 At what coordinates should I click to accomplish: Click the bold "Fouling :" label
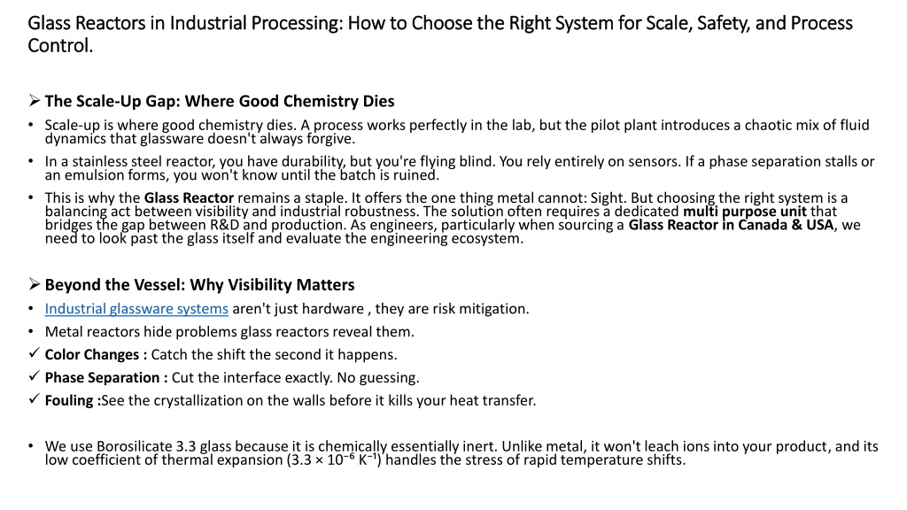pos(73,400)
